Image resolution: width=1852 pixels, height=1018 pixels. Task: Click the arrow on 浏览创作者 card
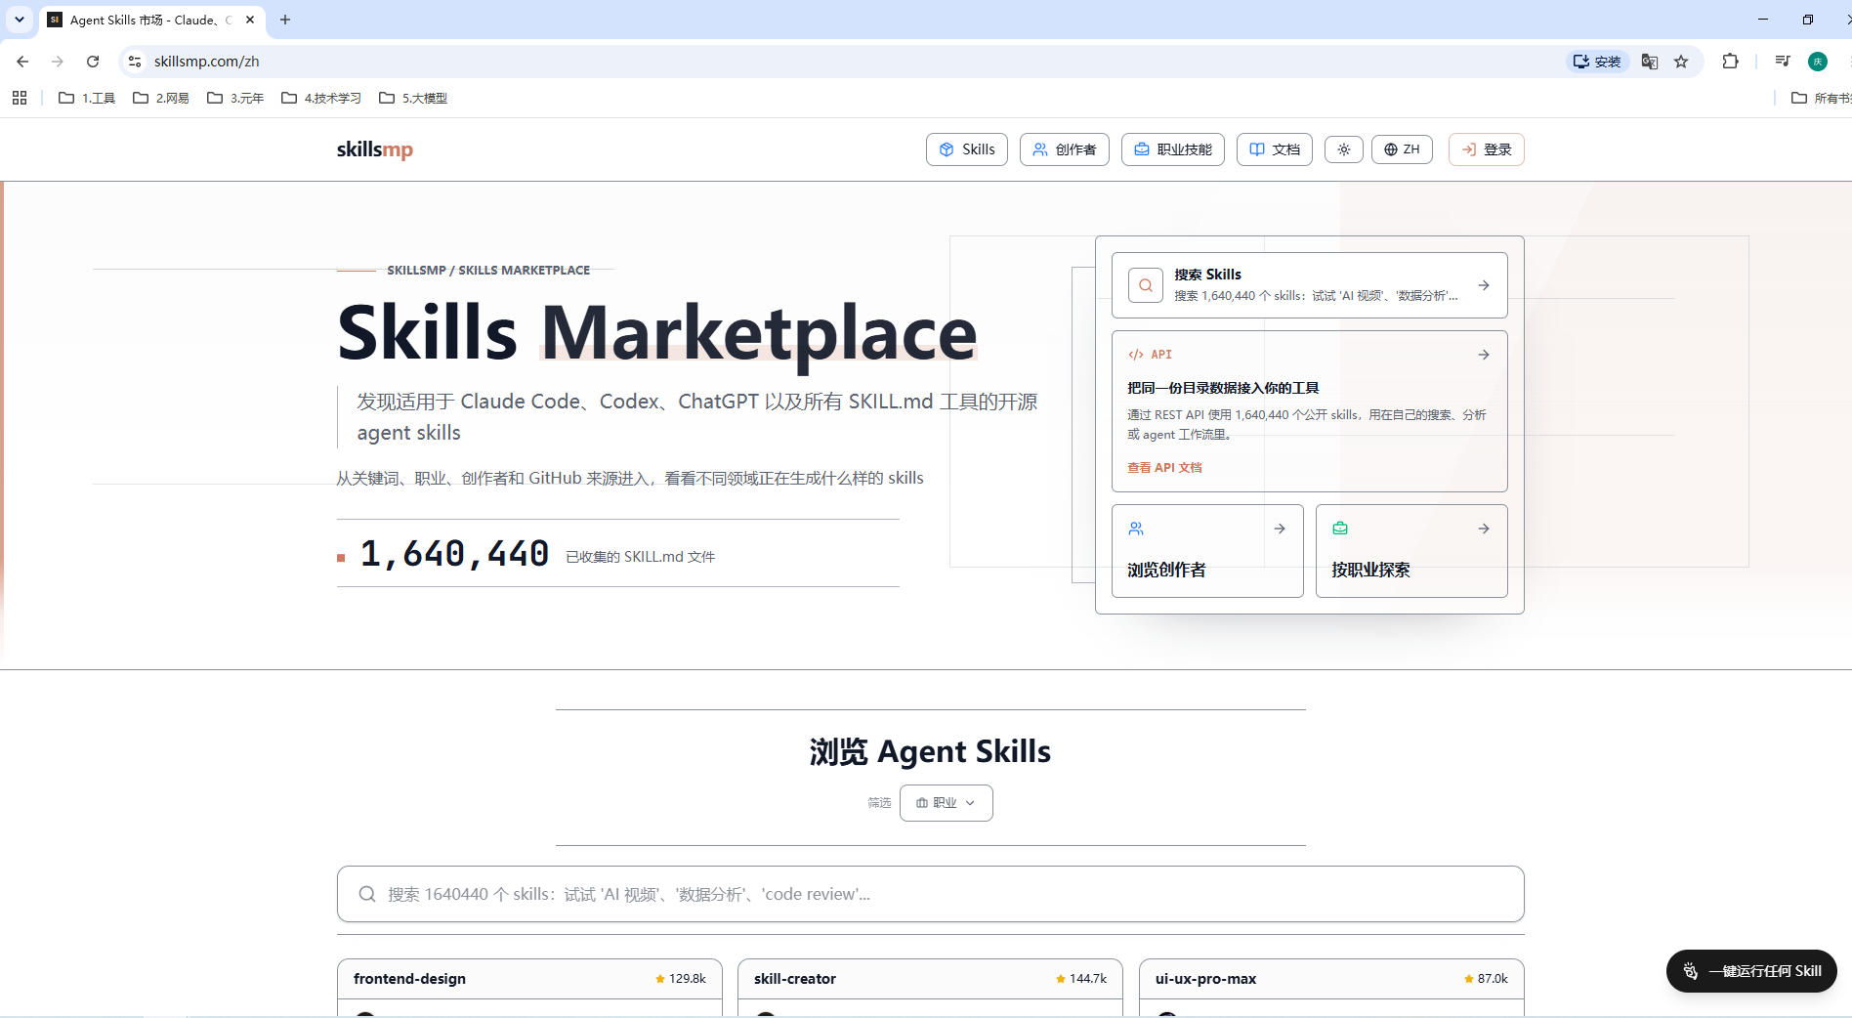click(1280, 529)
